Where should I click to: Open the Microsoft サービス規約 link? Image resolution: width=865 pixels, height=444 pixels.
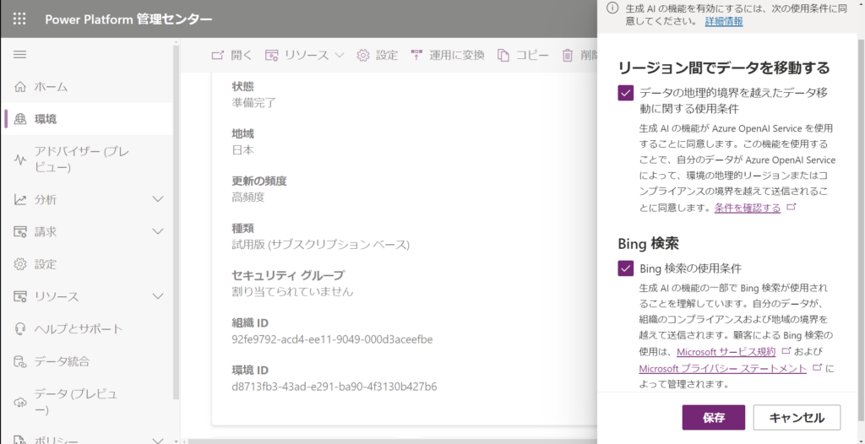(726, 351)
